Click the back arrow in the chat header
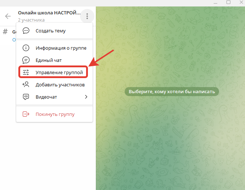The image size is (245, 190). pyautogui.click(x=8, y=16)
